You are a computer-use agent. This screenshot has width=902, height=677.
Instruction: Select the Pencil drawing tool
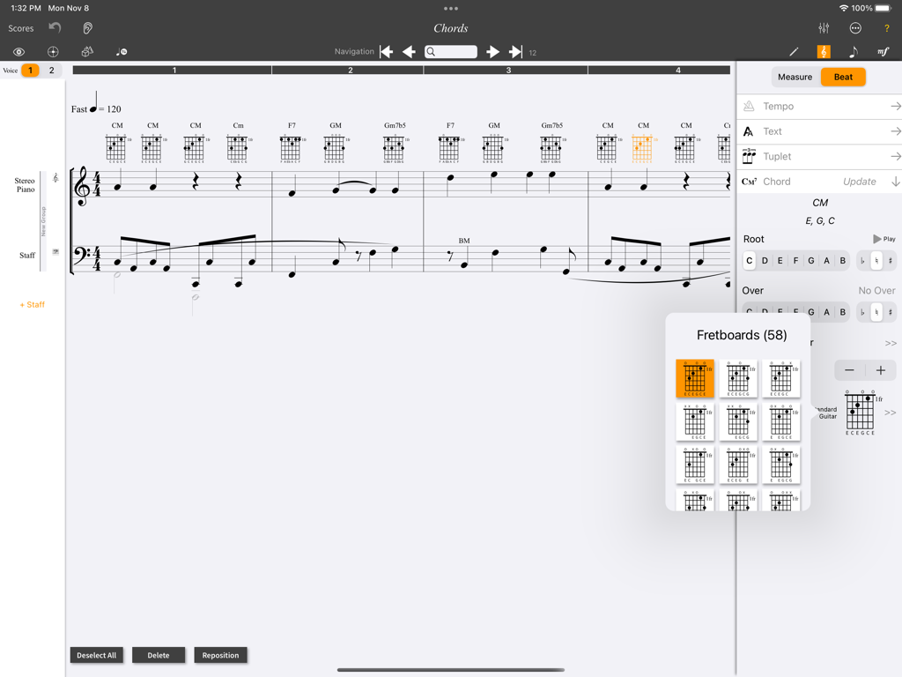793,51
